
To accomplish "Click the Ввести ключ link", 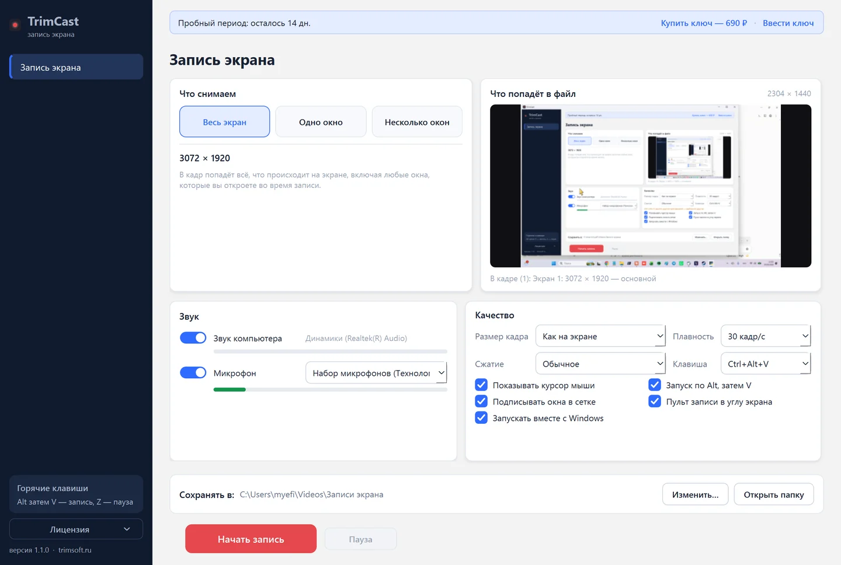I will tap(788, 23).
